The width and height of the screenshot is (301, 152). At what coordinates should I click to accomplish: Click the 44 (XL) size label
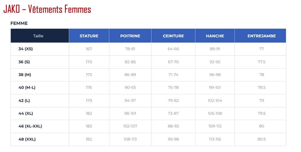click(x=26, y=113)
